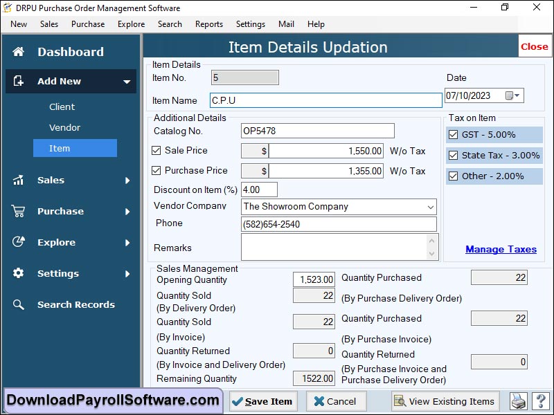
Task: Open the Vendor Company dropdown
Action: [431, 206]
